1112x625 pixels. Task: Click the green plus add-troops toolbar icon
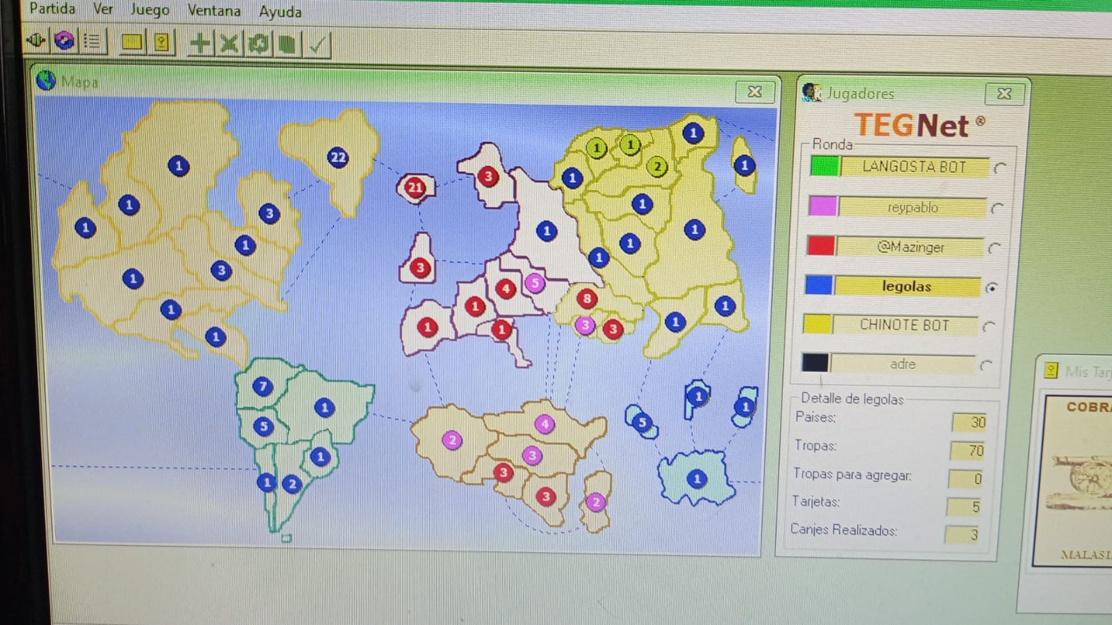pyautogui.click(x=200, y=43)
